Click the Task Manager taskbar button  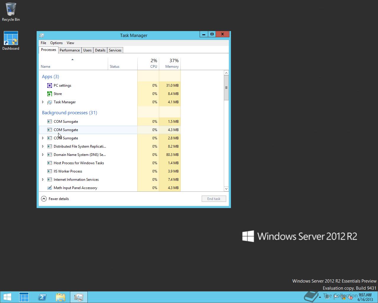coord(79,297)
